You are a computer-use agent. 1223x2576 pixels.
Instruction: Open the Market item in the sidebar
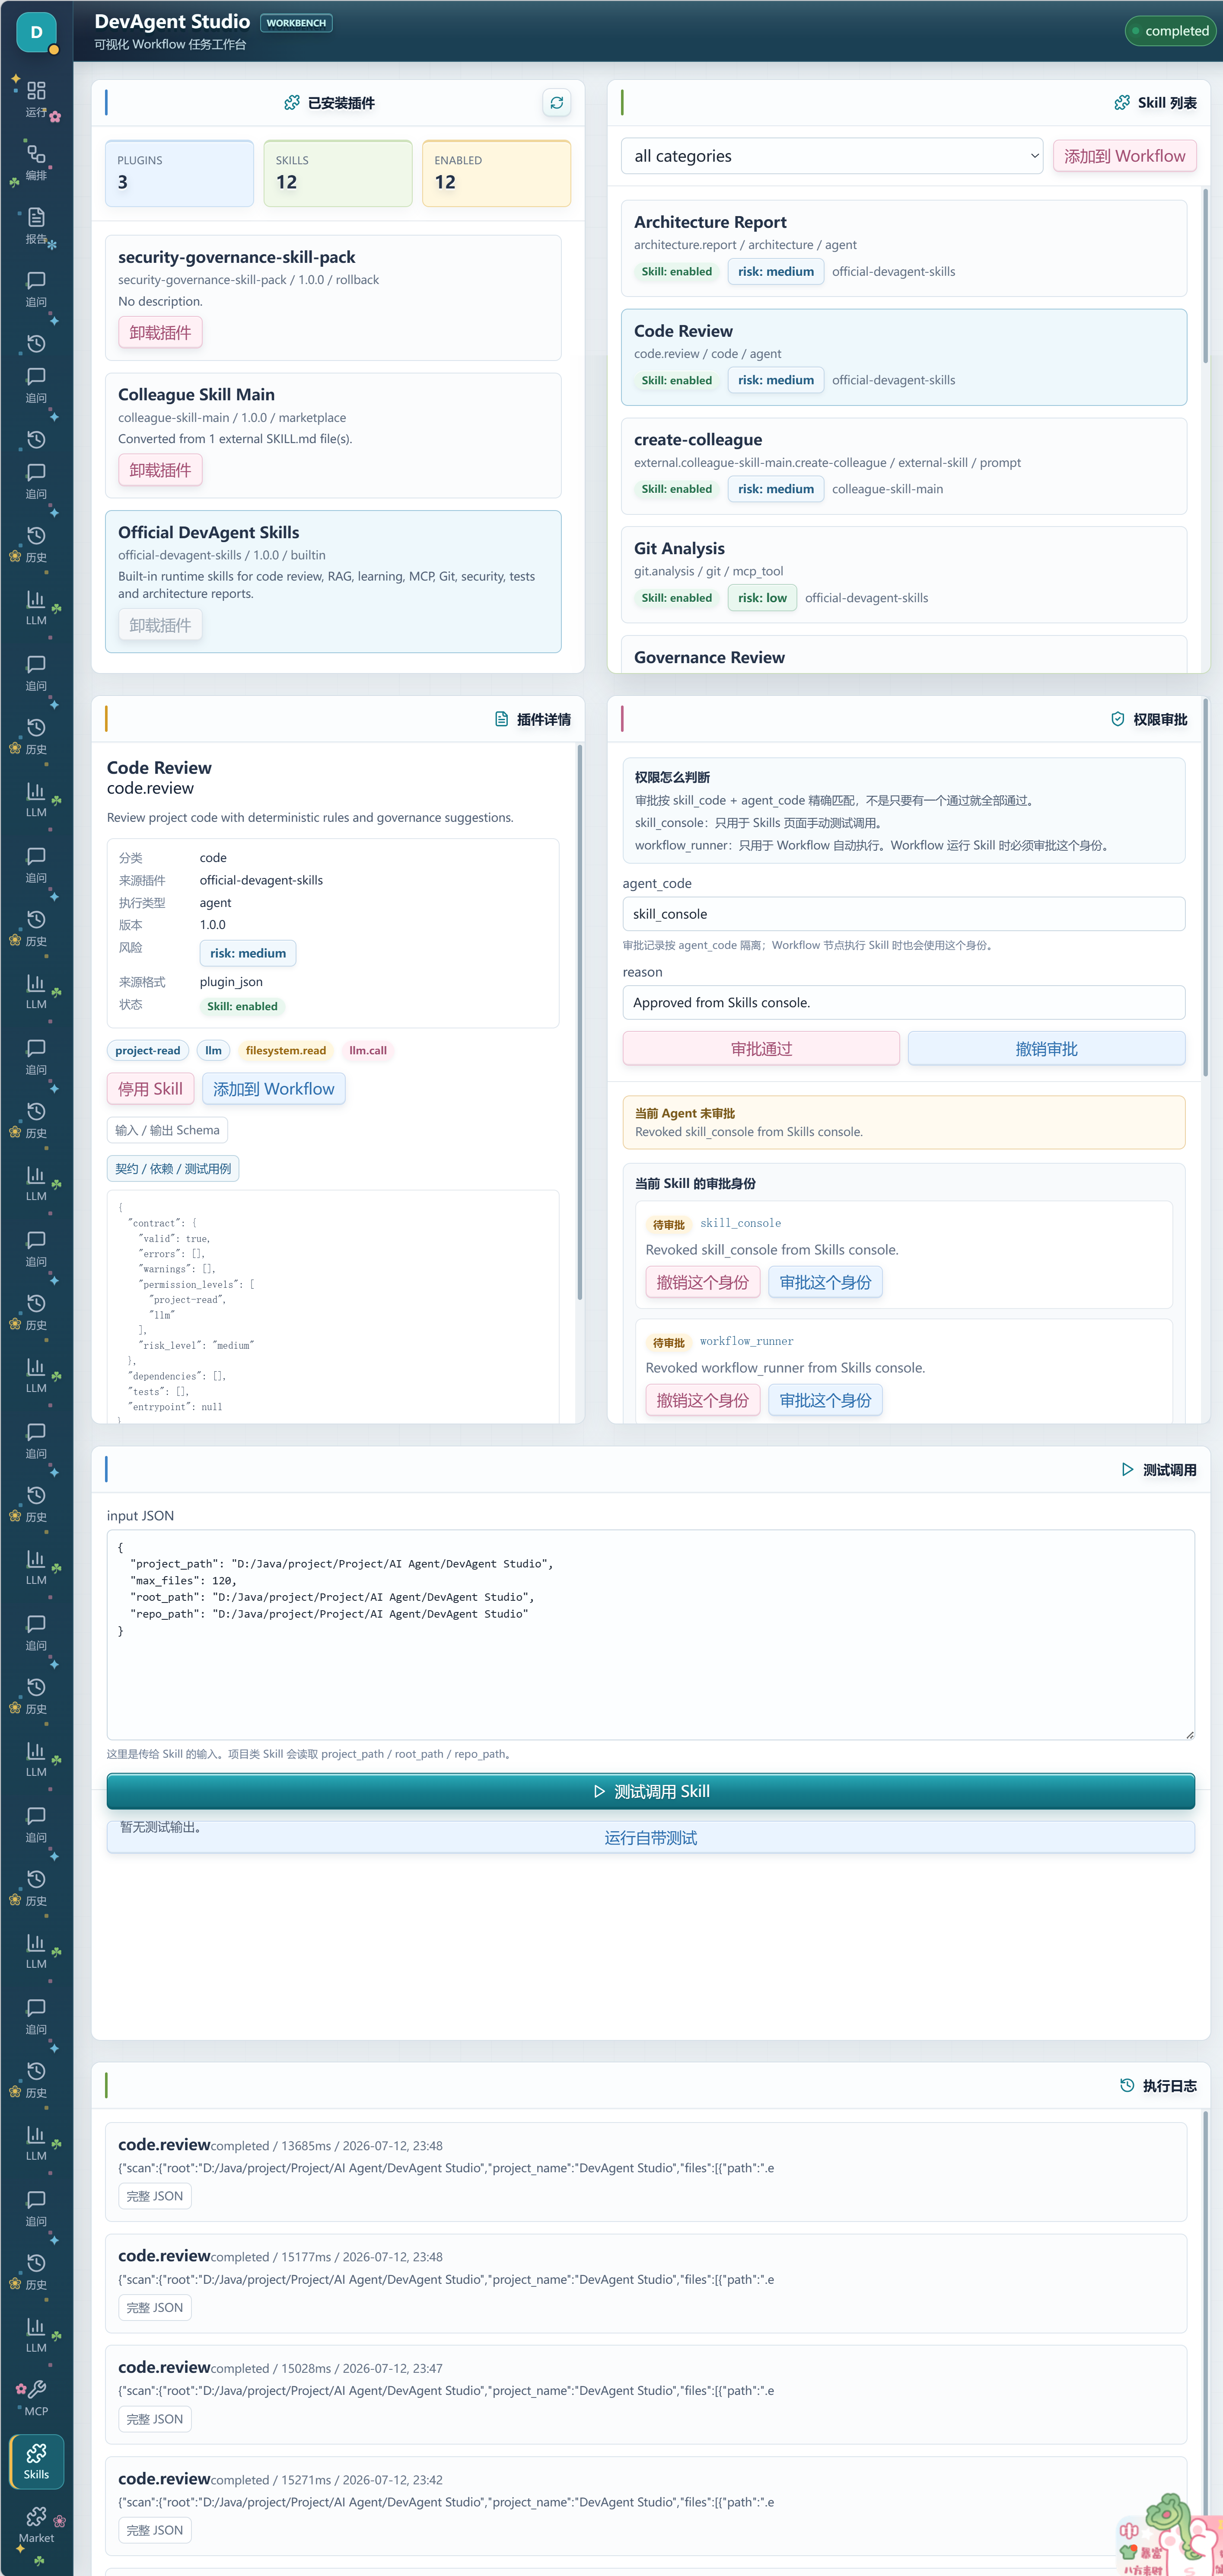click(36, 2524)
